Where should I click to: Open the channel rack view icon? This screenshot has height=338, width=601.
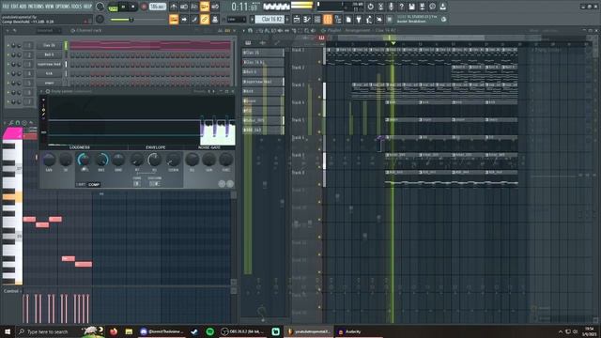coord(317,19)
